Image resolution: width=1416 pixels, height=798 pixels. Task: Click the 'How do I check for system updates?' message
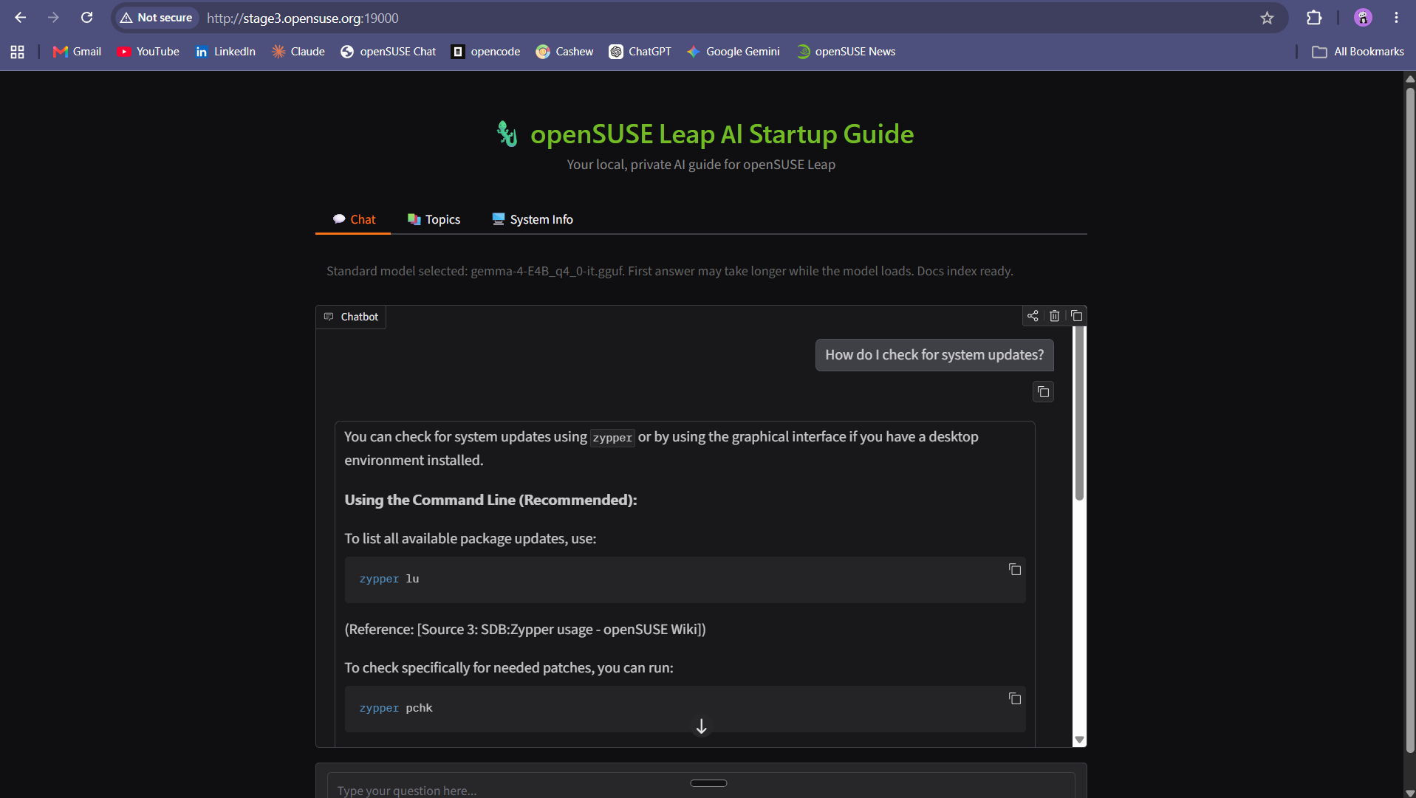click(934, 355)
